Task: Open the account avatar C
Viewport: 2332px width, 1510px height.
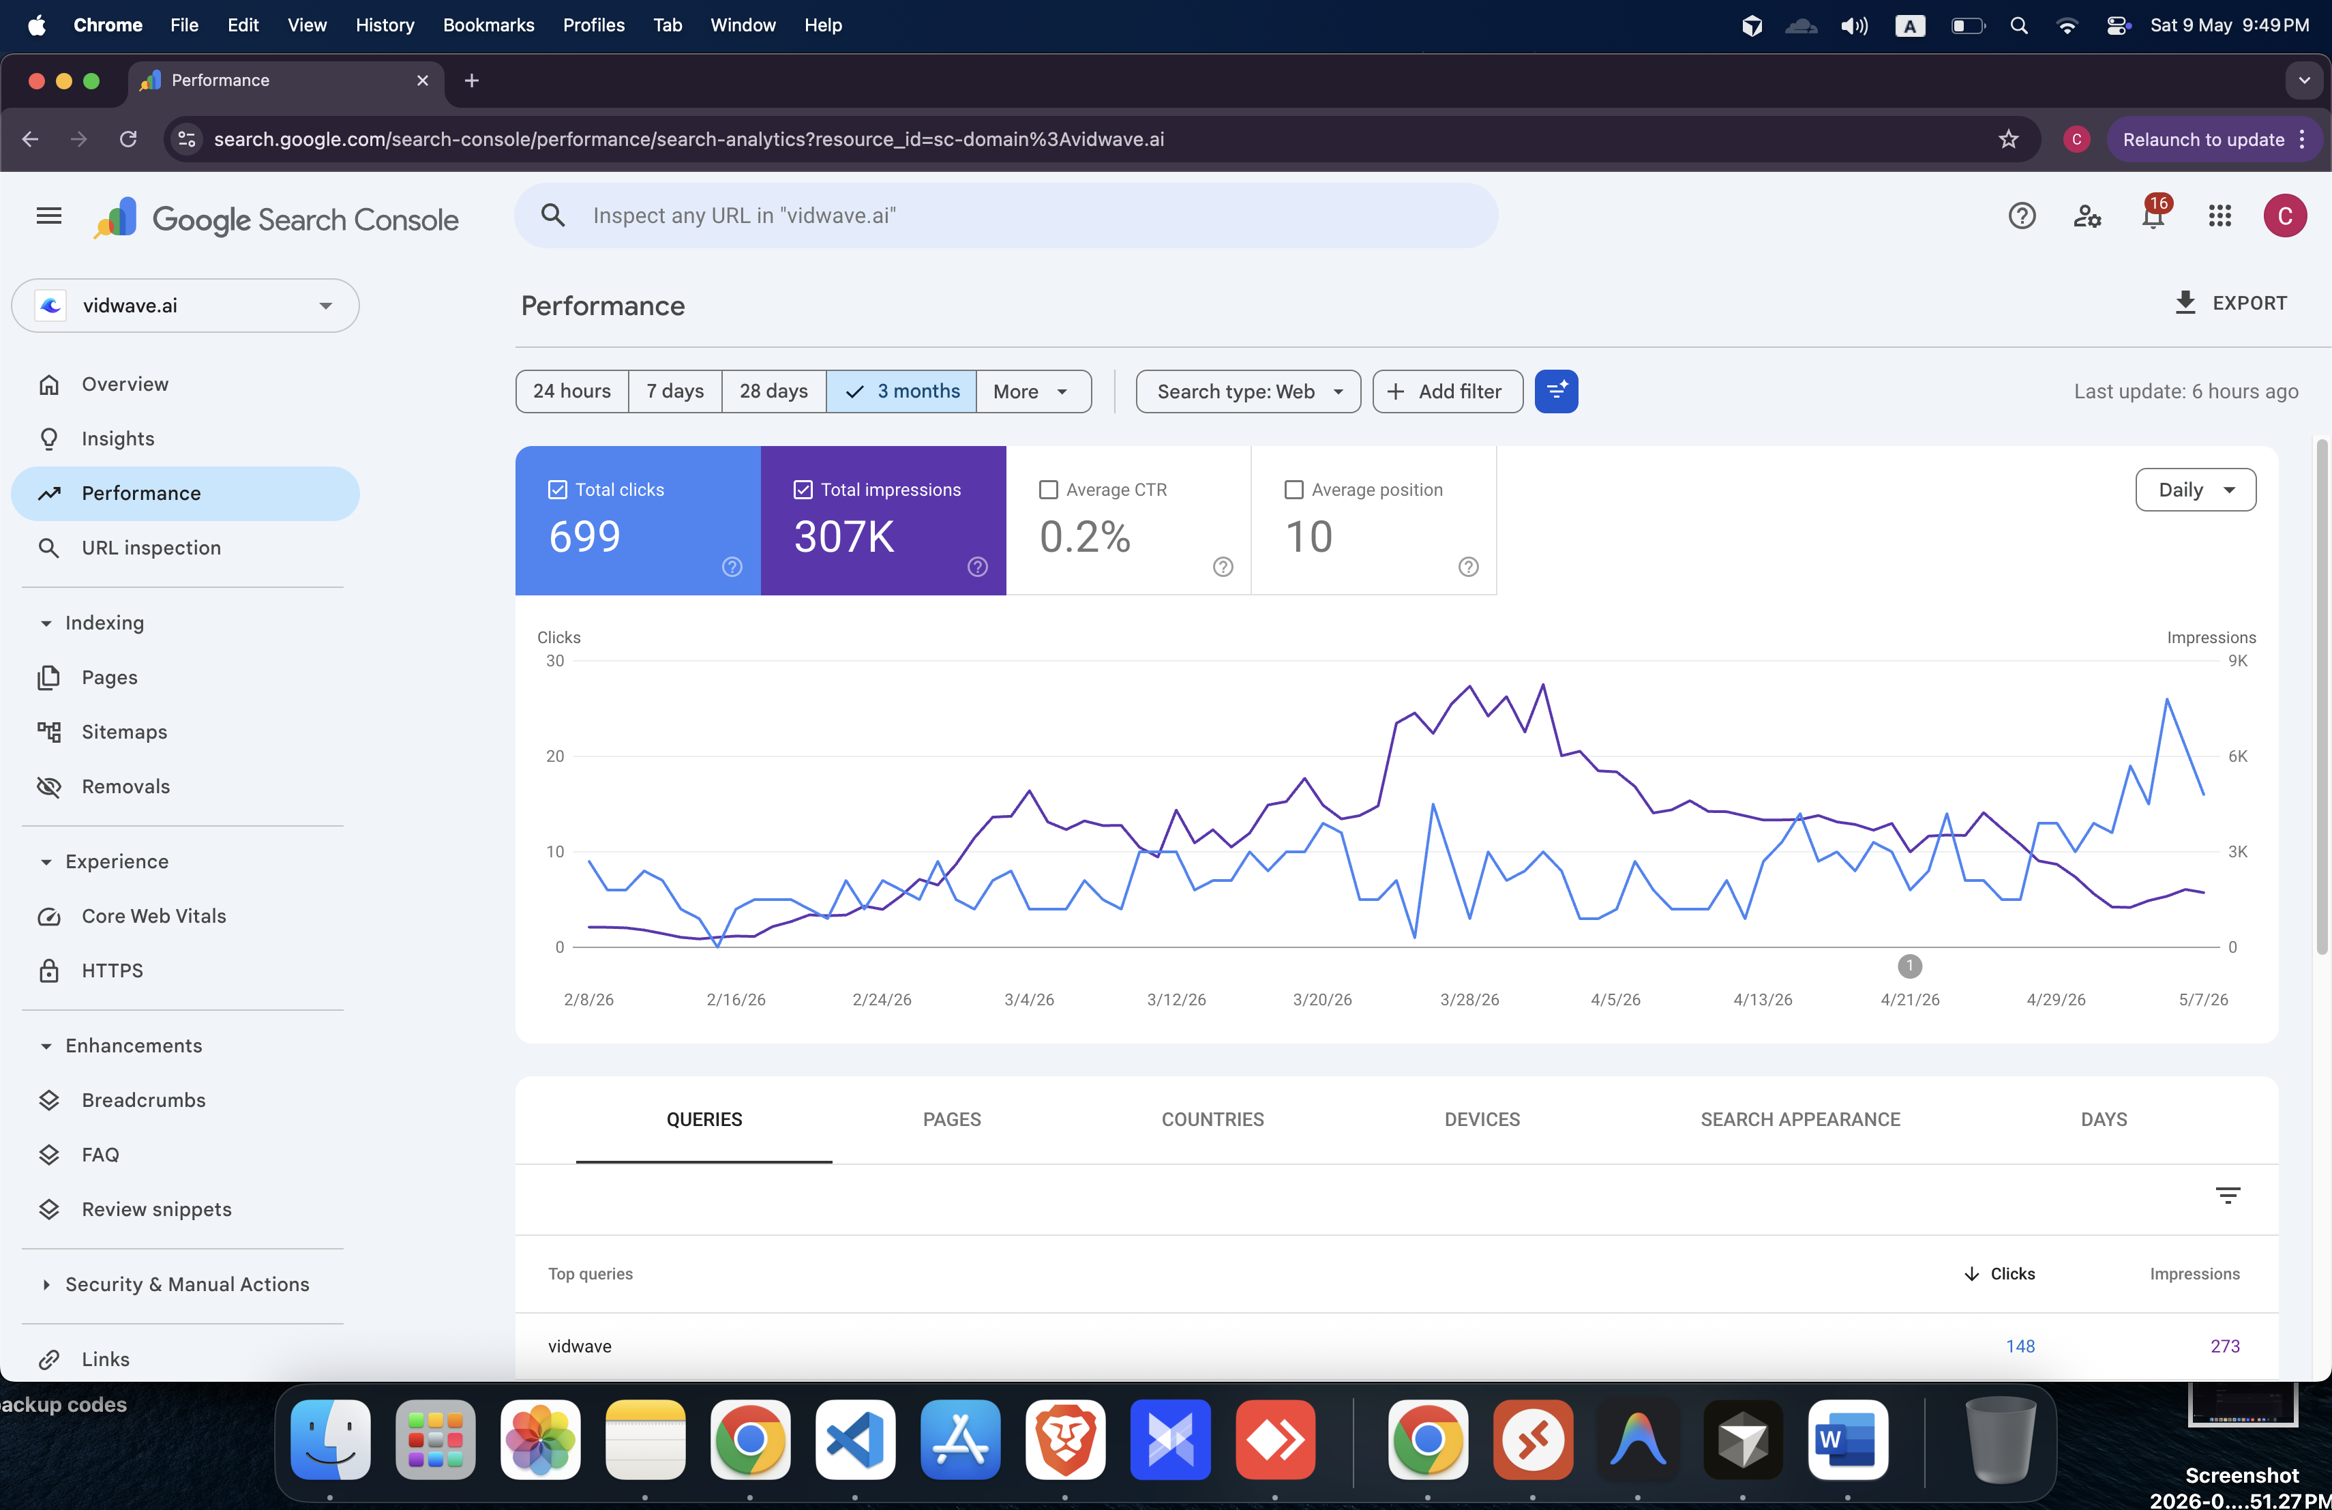Action: coord(2285,216)
